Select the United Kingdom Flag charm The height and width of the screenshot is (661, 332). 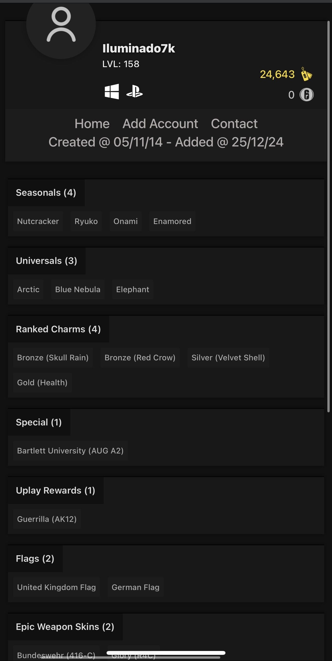click(x=56, y=587)
